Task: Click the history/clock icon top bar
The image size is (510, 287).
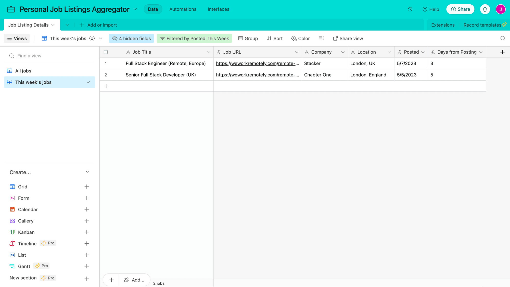Action: point(410,9)
